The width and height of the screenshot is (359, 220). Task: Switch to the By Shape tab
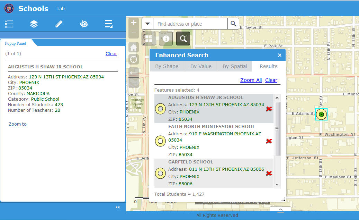(x=167, y=66)
